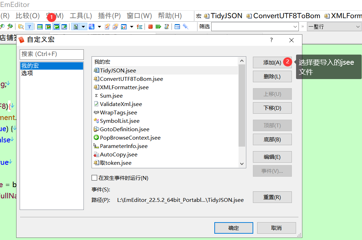Click the green Run macro icon

tap(158, 27)
